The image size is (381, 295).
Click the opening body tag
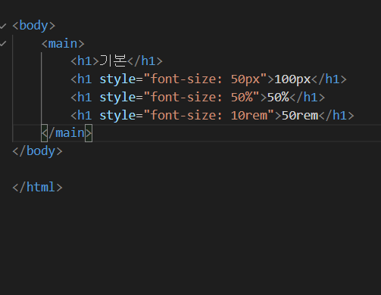click(34, 26)
